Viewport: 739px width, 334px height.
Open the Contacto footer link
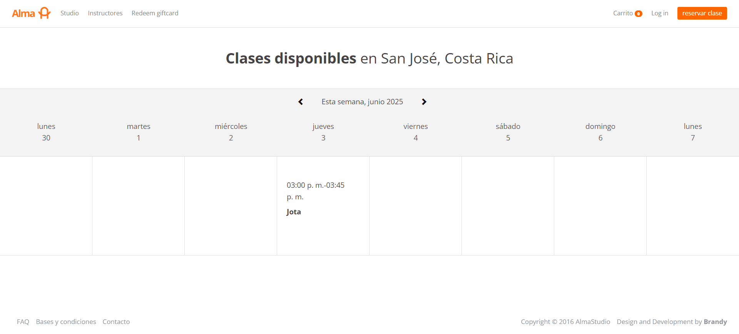click(x=116, y=322)
